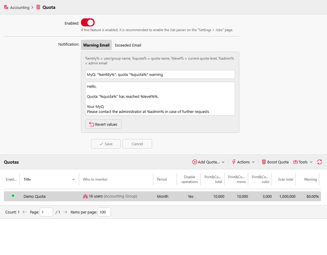327x255 pixels.
Task: Click the Items per page input field
Action: point(104,212)
